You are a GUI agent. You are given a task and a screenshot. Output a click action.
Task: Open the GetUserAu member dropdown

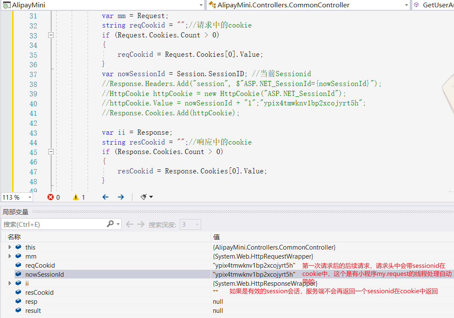(x=433, y=5)
